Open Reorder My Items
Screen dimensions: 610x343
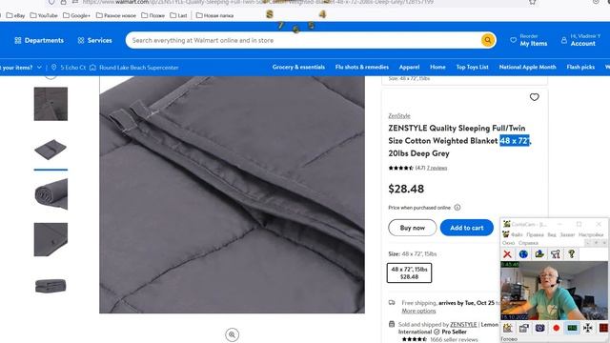529,40
